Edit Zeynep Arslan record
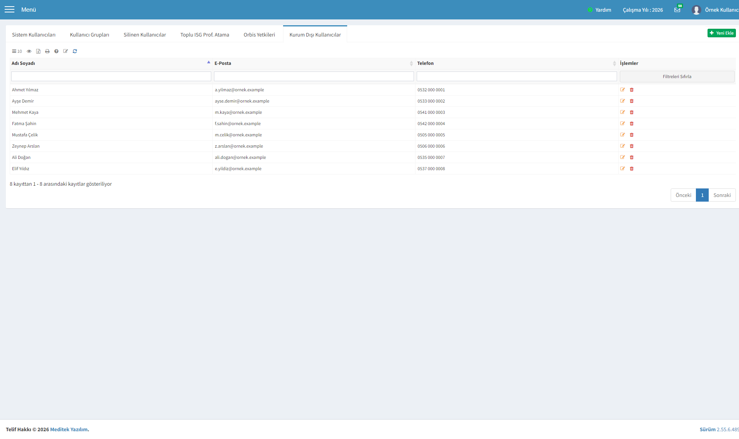This screenshot has width=739, height=439. click(622, 146)
